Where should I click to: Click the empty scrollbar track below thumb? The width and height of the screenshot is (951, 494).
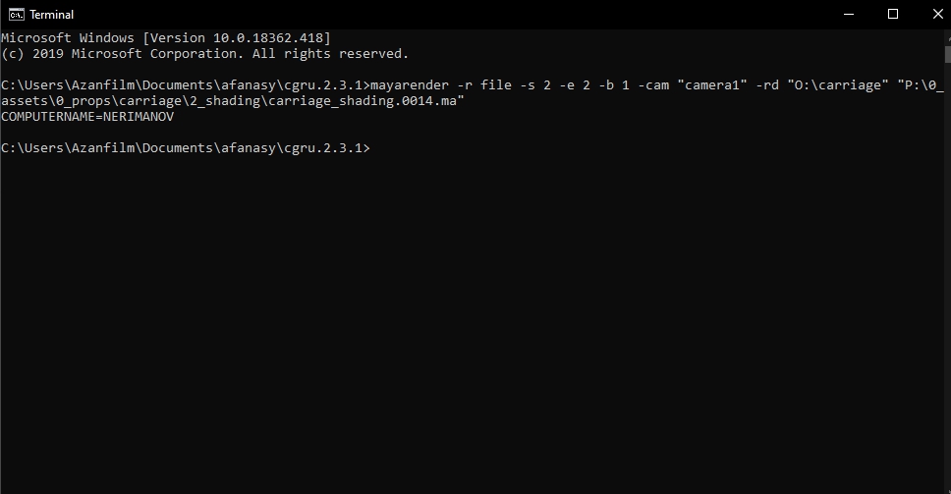click(947, 273)
